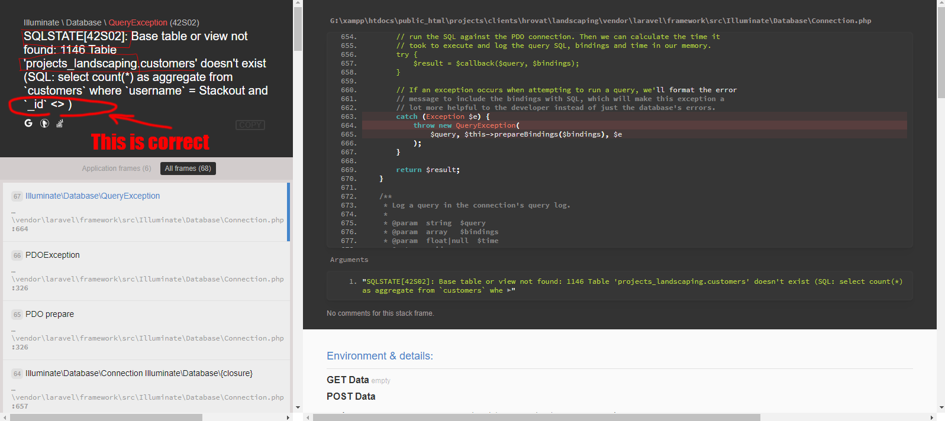Expand the truncated argument string arrow
This screenshot has width=945, height=421.
coord(509,290)
